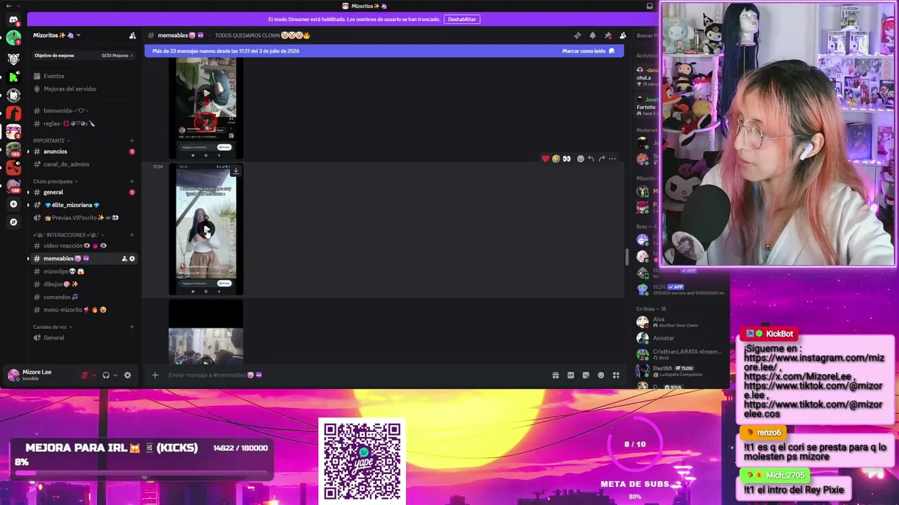Open invite people icon beside server name

point(132,35)
